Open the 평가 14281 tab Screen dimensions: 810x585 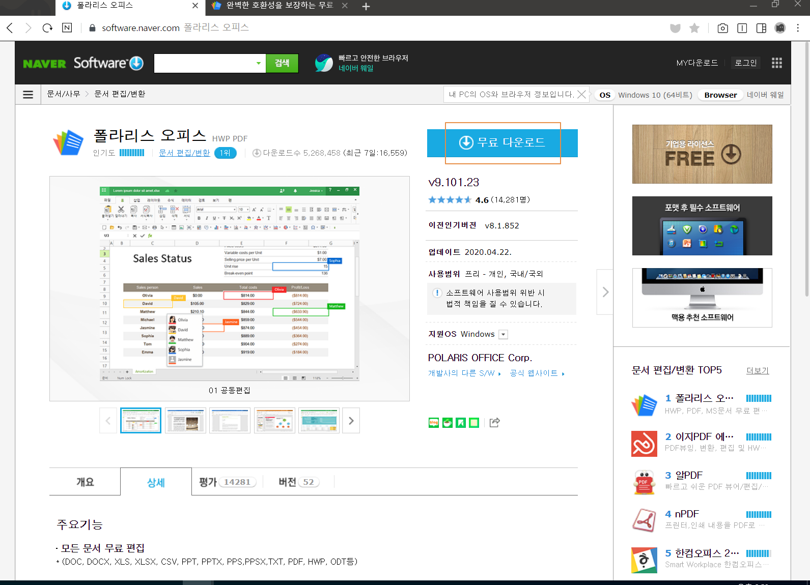click(227, 482)
